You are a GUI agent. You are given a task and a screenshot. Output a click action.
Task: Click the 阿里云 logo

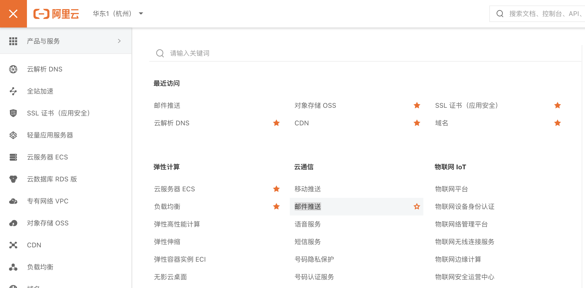(56, 14)
